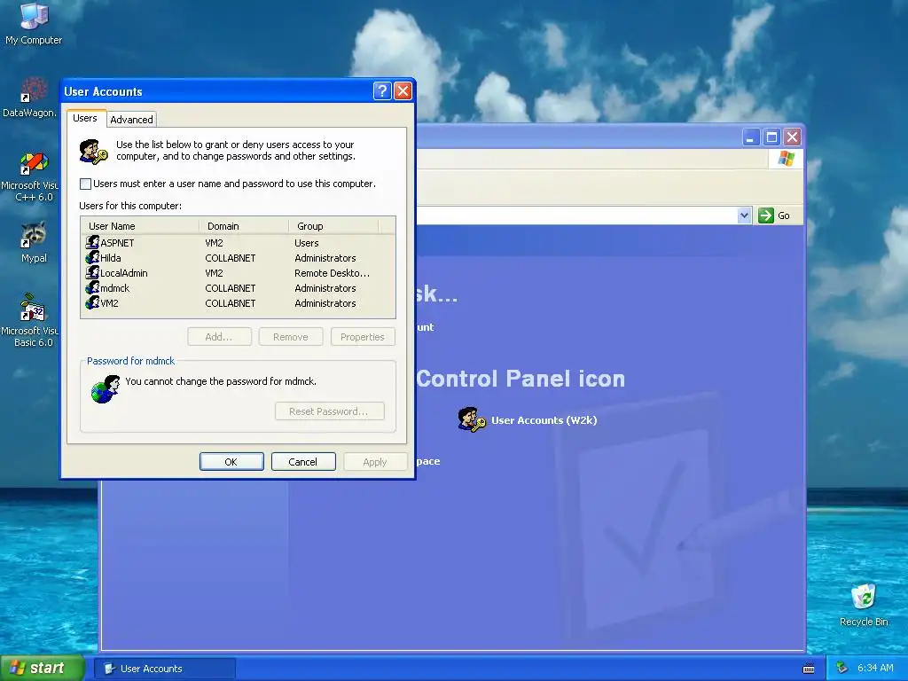Click the LocalAdmin user icon in list
The image size is (908, 681).
point(92,272)
